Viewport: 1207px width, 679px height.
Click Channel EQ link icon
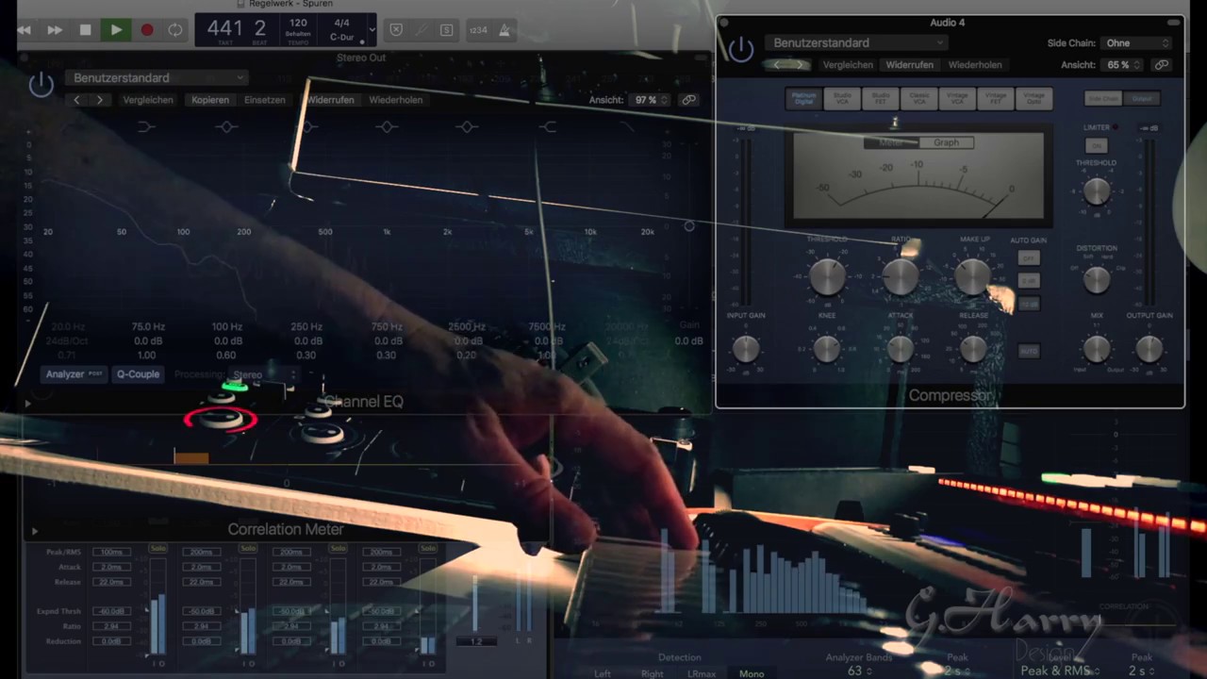coord(689,100)
